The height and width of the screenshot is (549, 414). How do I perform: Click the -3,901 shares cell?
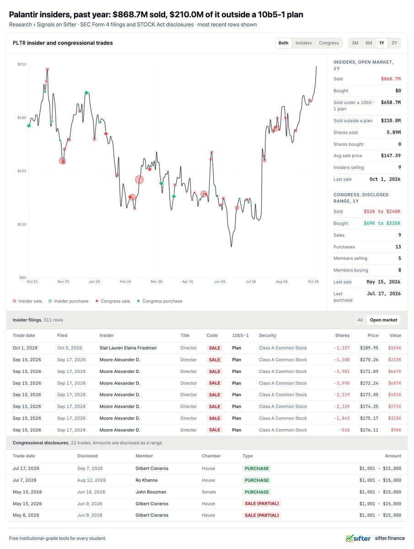[x=342, y=371]
